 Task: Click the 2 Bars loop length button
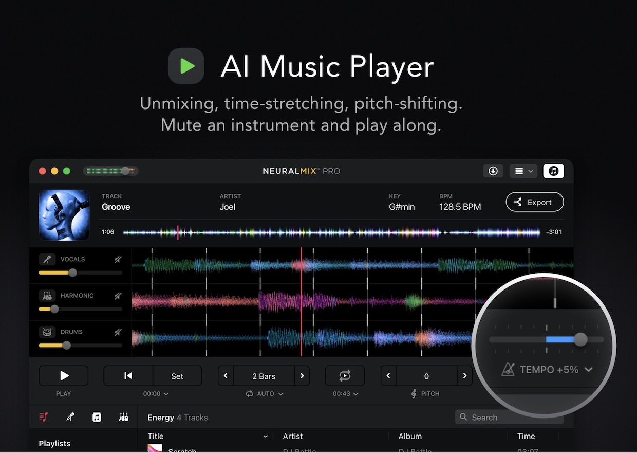264,376
